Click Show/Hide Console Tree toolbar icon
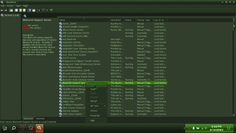The height and width of the screenshot is (133, 236). [11, 10]
